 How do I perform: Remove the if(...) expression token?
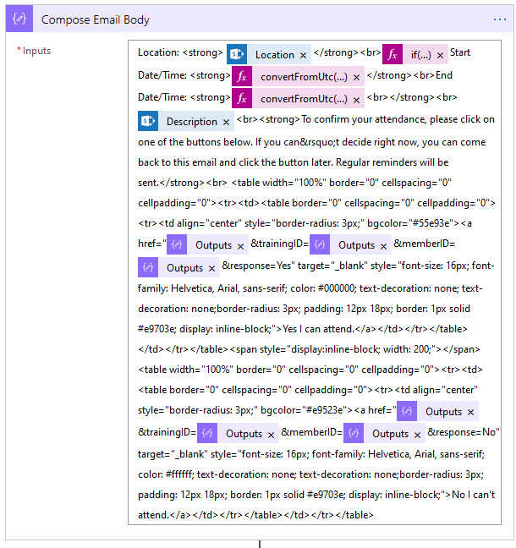tap(440, 55)
